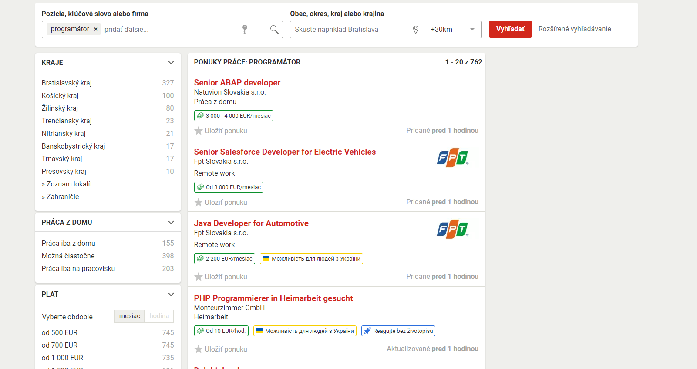
Task: Collapse the KRAJE filter section
Action: pyautogui.click(x=171, y=63)
